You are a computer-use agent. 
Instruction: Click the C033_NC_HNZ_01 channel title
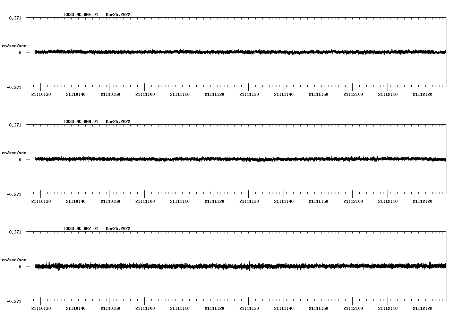(x=81, y=229)
